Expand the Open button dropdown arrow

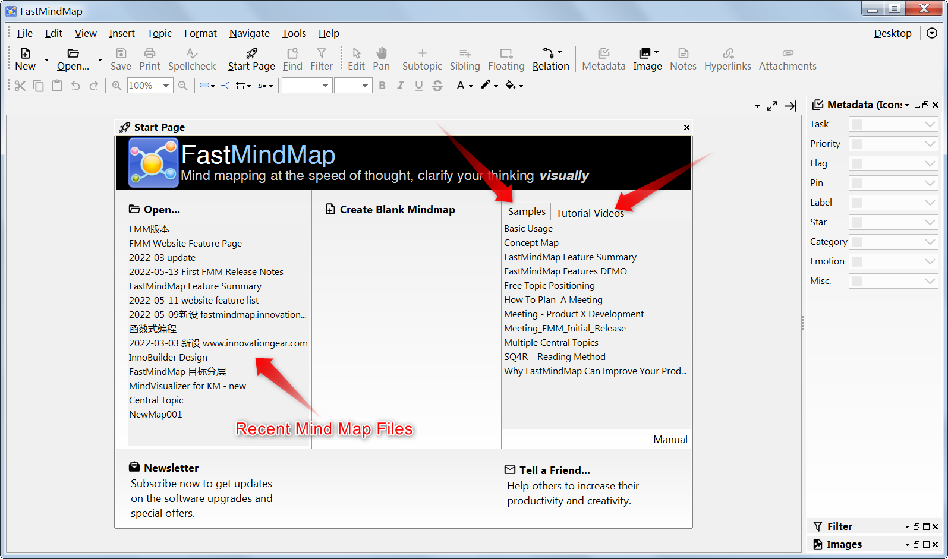[100, 59]
